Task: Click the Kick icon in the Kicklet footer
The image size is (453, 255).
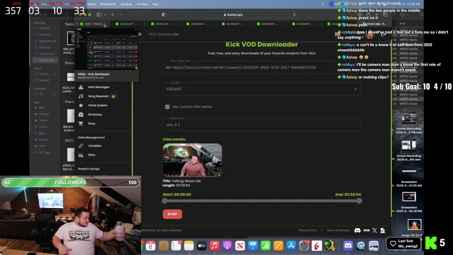Action: pos(367,230)
